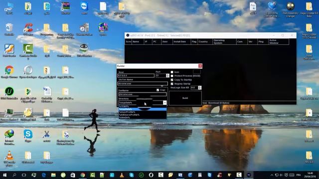Click the Build button

(185, 98)
